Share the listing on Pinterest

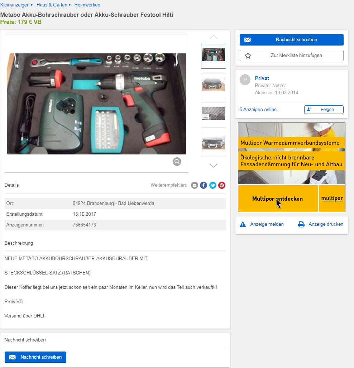[222, 185]
